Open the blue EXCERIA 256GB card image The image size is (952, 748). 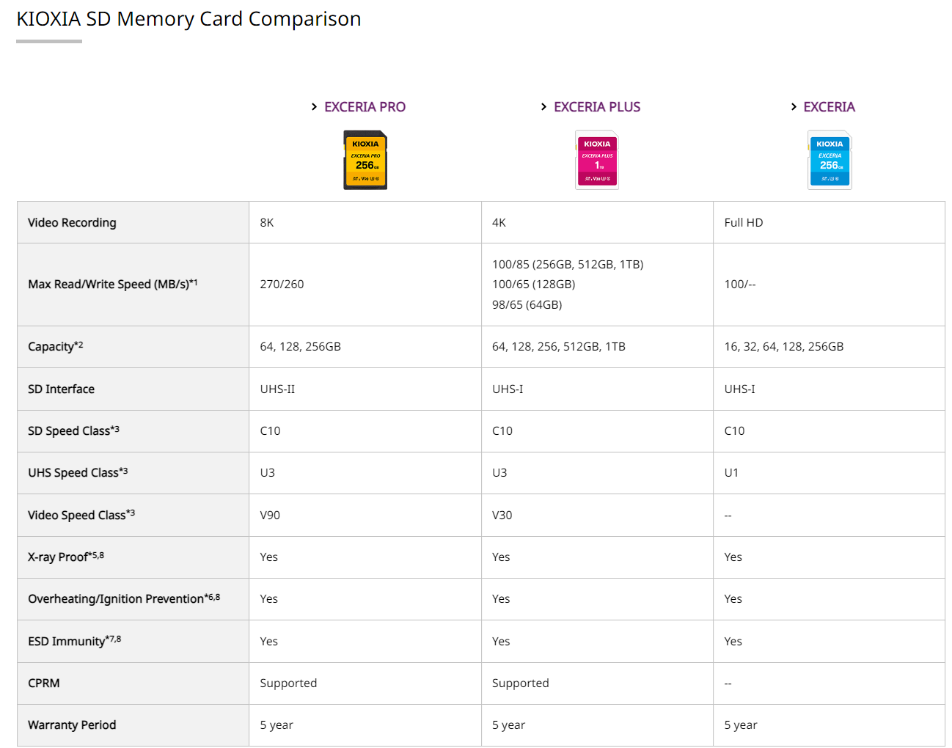830,160
